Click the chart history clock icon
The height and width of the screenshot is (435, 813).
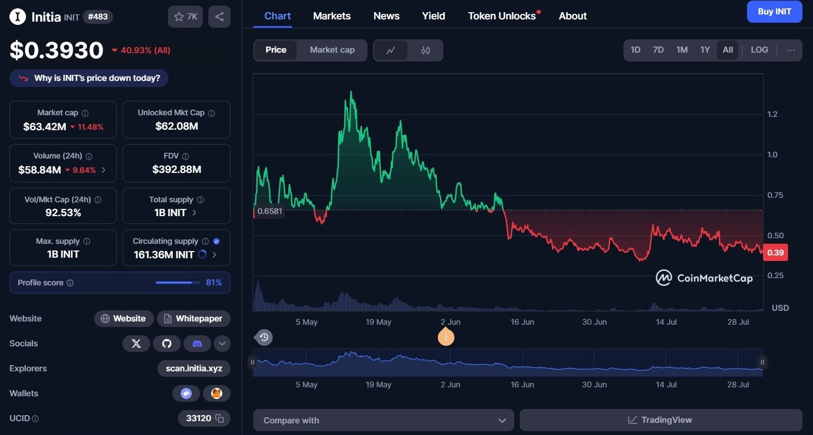pyautogui.click(x=264, y=337)
